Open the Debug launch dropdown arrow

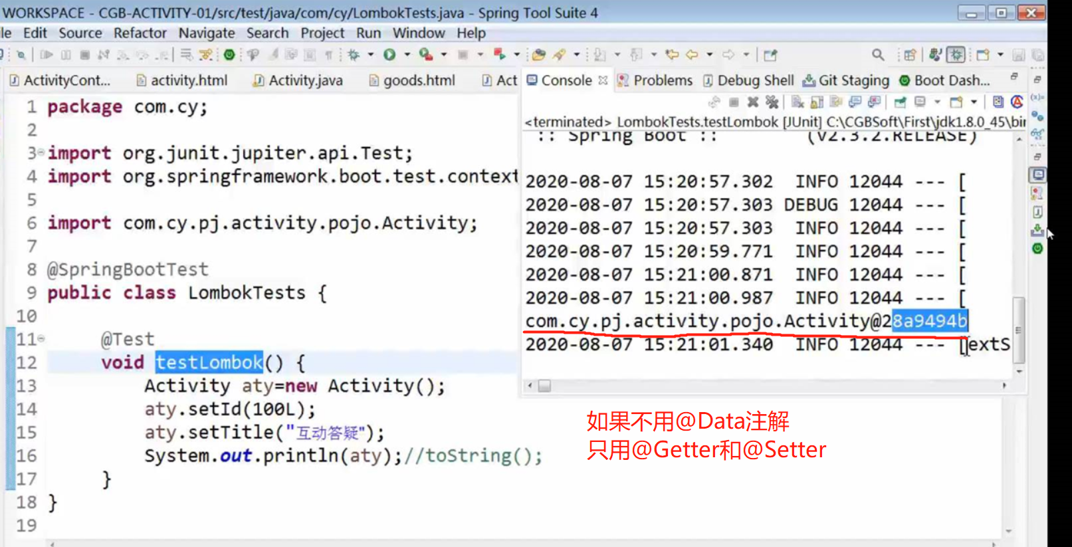click(371, 55)
